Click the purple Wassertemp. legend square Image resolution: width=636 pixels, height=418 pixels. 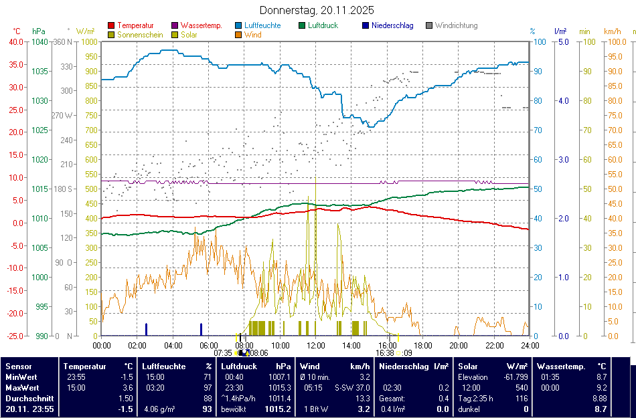coord(175,25)
